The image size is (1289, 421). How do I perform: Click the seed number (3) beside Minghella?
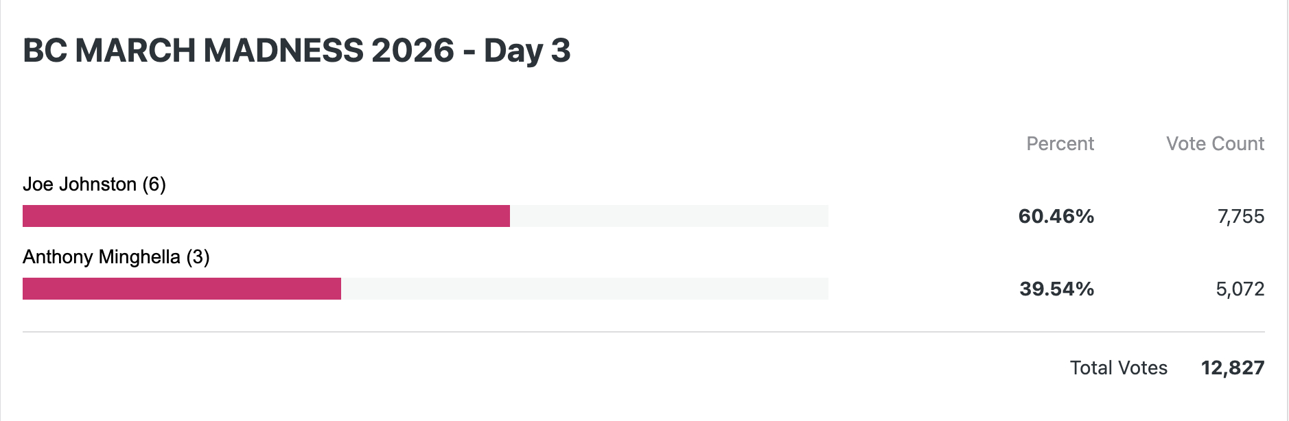point(198,257)
